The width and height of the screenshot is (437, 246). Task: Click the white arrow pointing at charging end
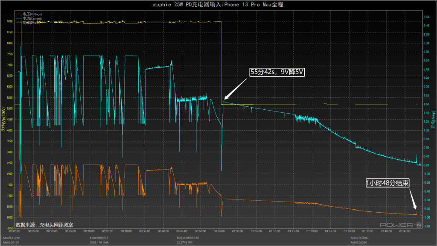(x=414, y=199)
